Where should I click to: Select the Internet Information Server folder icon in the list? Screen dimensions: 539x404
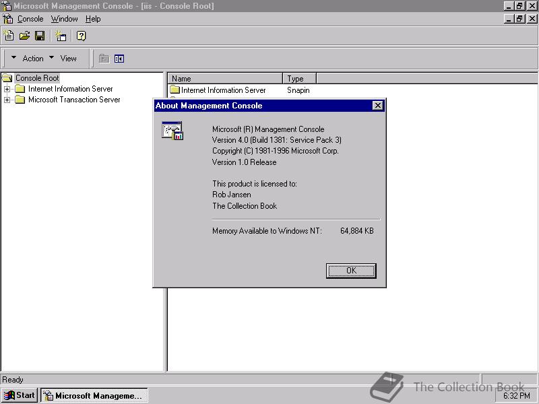[175, 90]
